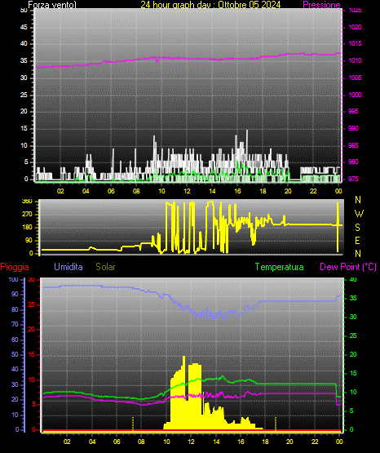This screenshot has height=453, width=380.
Task: Click the 1010 pressure axis value
Action: click(355, 60)
